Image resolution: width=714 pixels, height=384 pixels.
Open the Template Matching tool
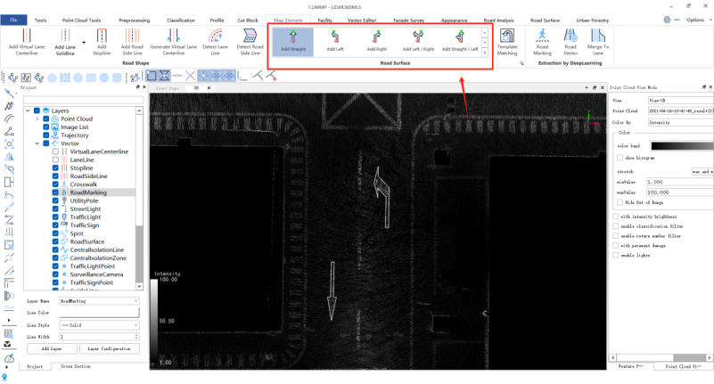(507, 42)
